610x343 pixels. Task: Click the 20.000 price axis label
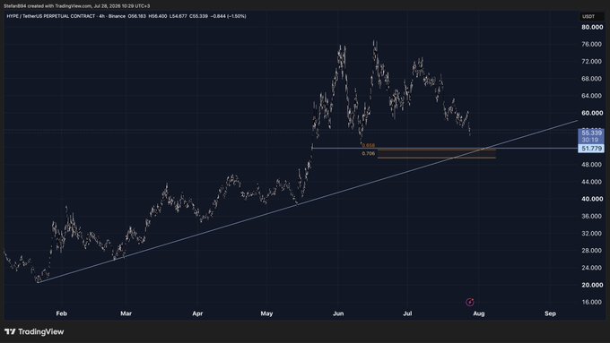pyautogui.click(x=592, y=285)
